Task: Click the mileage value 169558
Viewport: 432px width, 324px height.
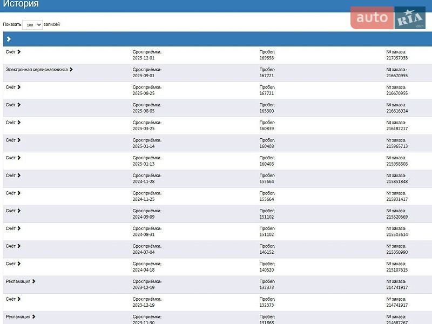Action: pos(266,58)
